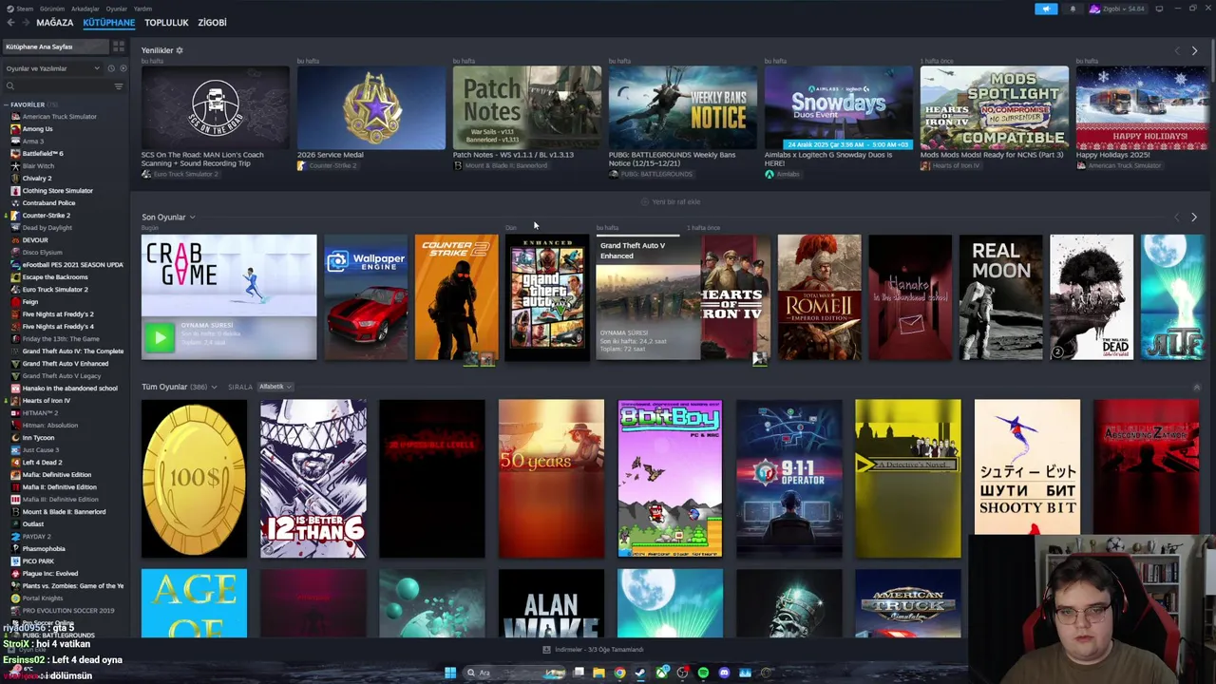Screen dimensions: 1216x684
Task: Open Google Chrome from the taskbar
Action: (619, 673)
